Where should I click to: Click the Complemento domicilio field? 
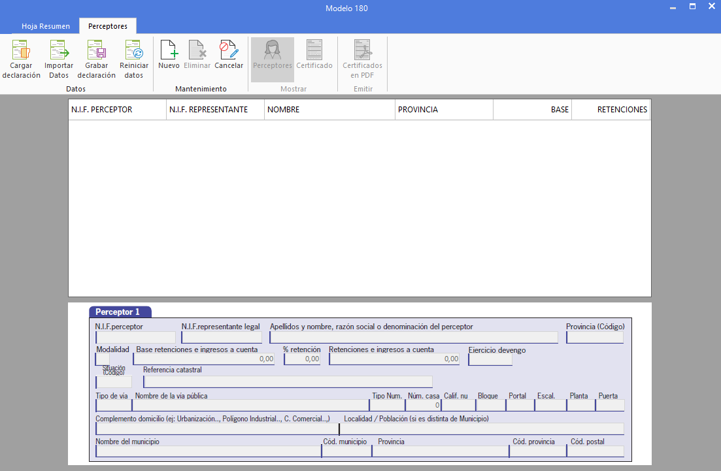point(217,429)
